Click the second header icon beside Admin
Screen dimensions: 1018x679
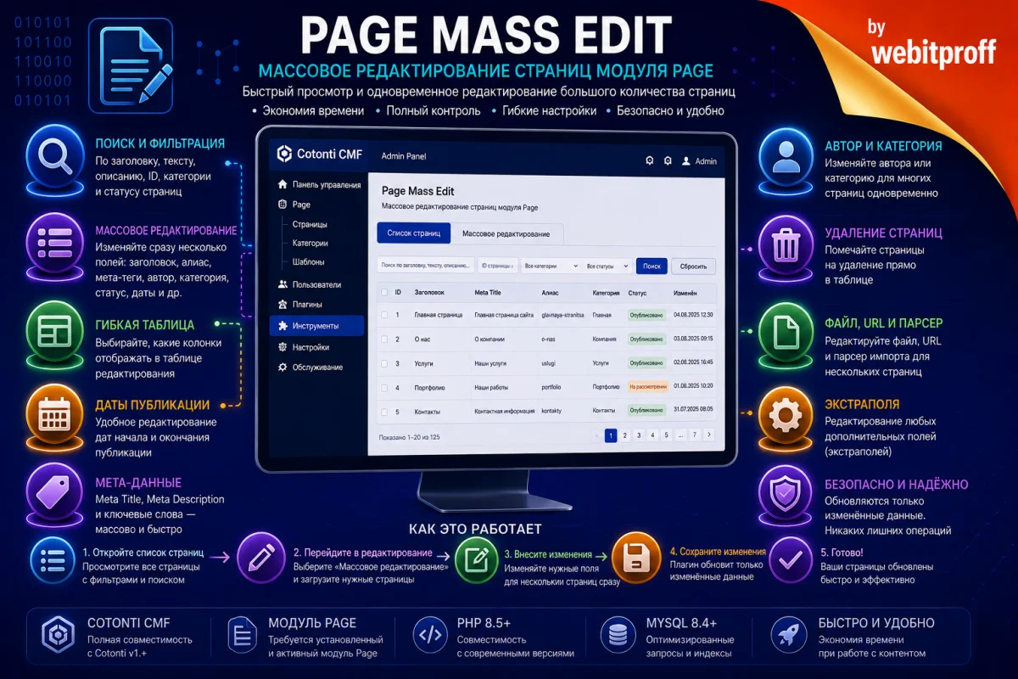[668, 160]
